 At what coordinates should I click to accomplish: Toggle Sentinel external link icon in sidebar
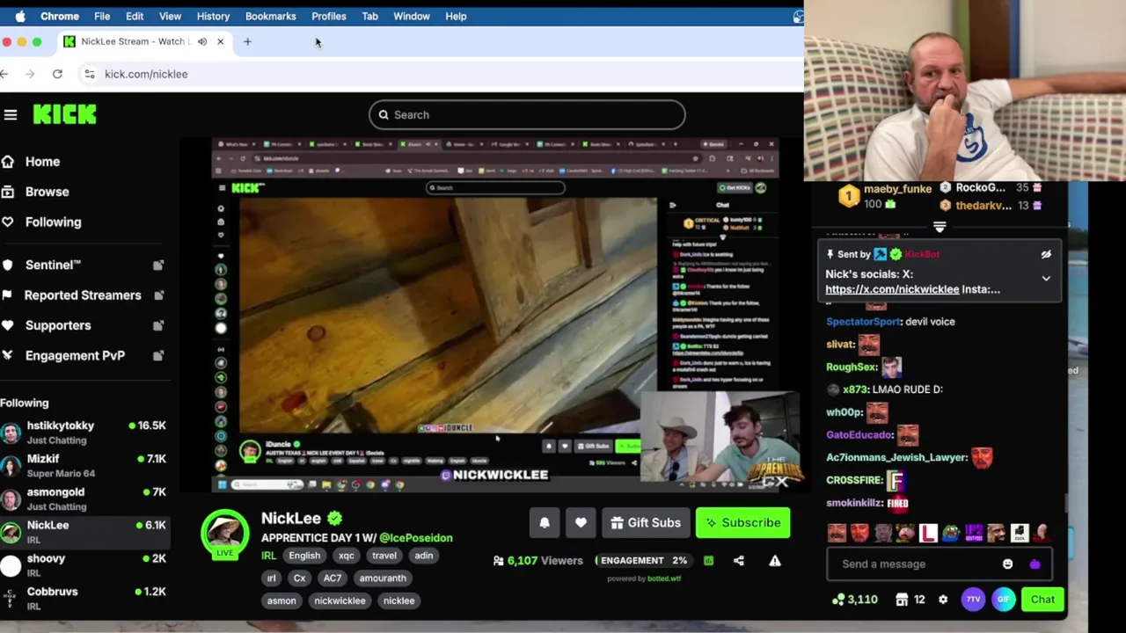[158, 265]
